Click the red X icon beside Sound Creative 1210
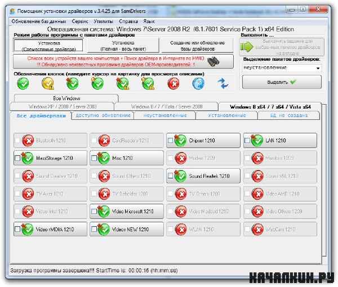 coord(28,176)
